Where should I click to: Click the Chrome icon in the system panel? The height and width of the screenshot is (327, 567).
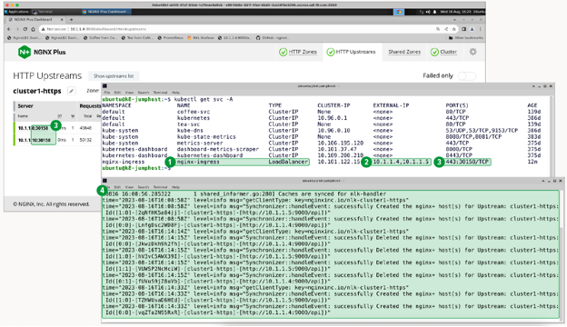coord(399,12)
